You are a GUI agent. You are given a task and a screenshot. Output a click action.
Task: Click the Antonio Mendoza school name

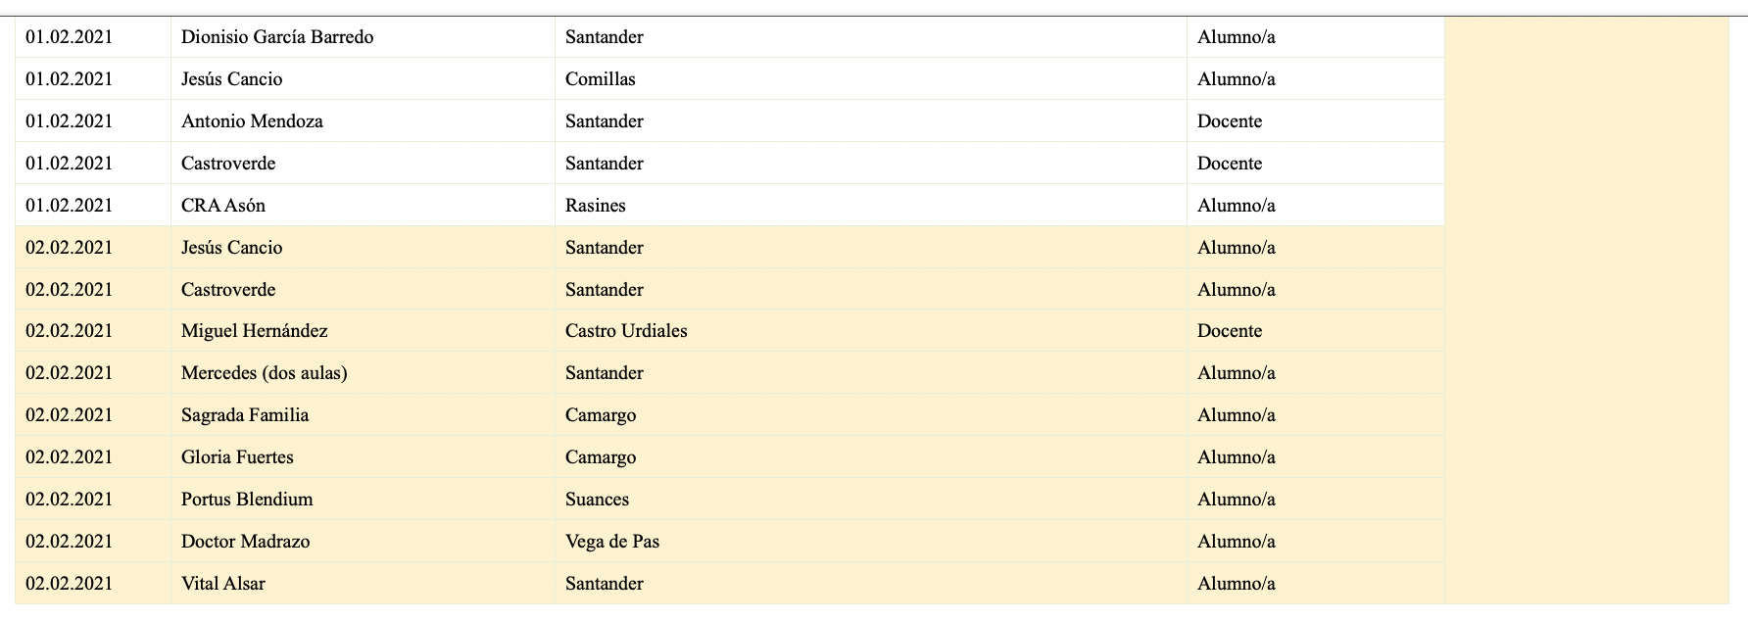coord(252,121)
